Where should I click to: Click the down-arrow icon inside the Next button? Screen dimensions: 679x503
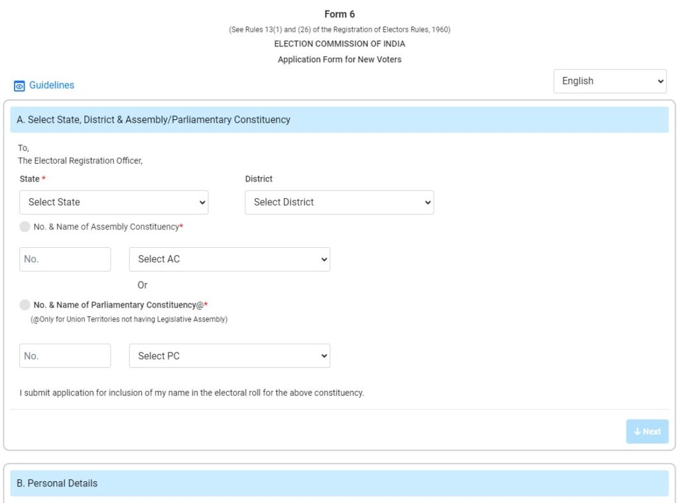pos(639,431)
